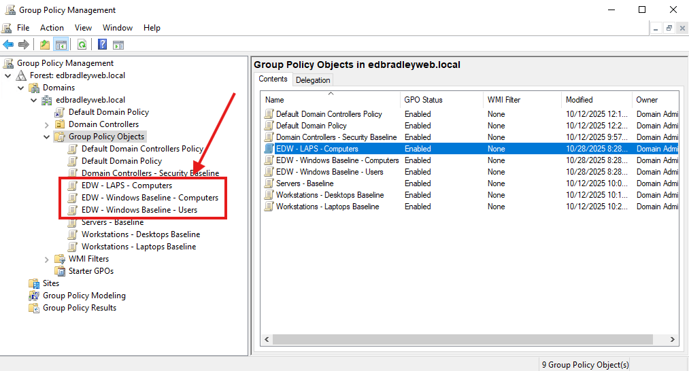The height and width of the screenshot is (371, 689).
Task: Click the Forward arrow toolbar icon
Action: tap(24, 44)
